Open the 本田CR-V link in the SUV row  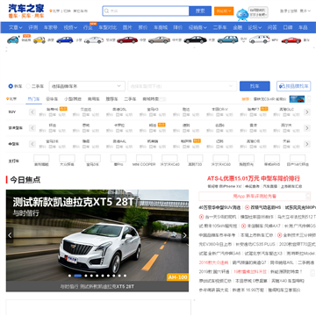(219, 109)
